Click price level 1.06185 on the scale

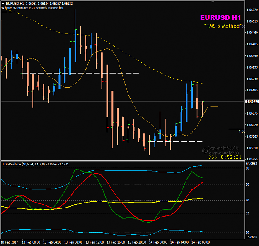pyautogui.click(x=252, y=90)
